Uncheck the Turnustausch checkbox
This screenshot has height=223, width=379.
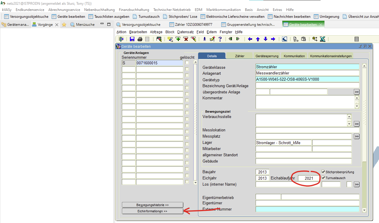point(324,178)
